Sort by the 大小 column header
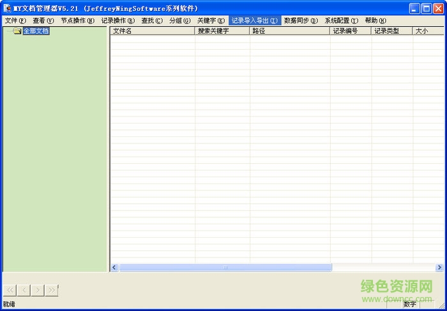The image size is (447, 311). pos(428,31)
